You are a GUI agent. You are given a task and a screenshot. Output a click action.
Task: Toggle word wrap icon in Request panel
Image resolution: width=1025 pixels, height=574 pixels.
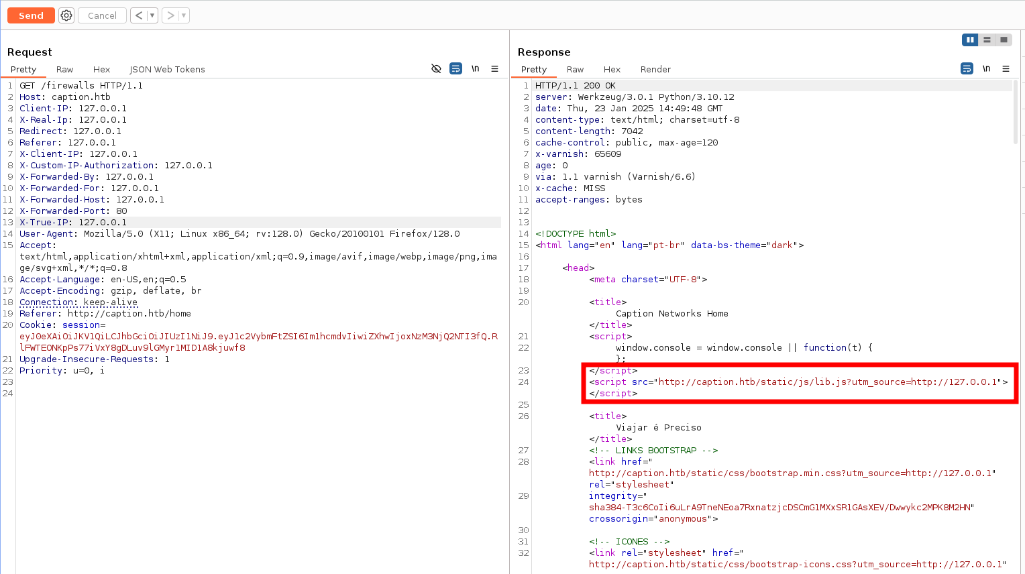pyautogui.click(x=455, y=68)
